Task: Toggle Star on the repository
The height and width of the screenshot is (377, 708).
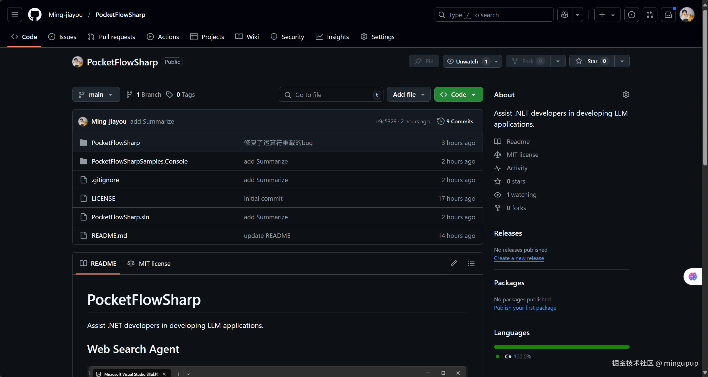Action: coord(592,61)
